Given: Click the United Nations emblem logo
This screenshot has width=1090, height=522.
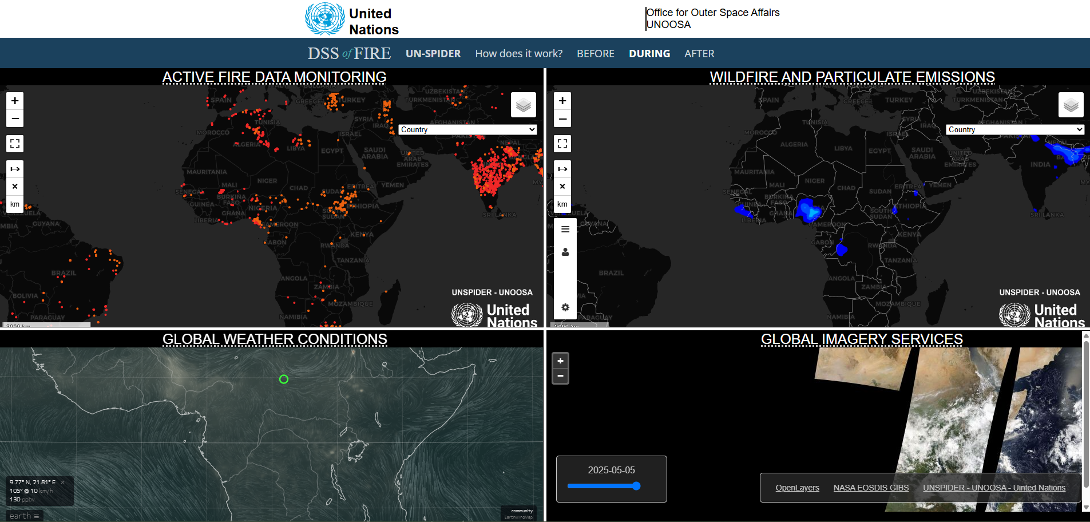Looking at the screenshot, I should [325, 19].
